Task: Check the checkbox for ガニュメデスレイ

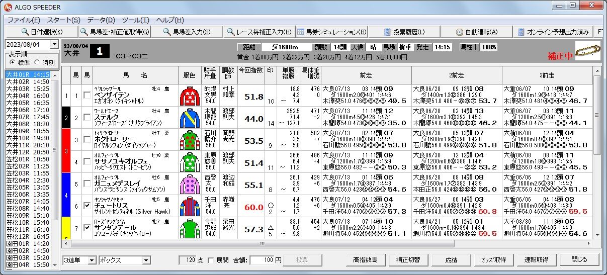Action: [x=88, y=184]
